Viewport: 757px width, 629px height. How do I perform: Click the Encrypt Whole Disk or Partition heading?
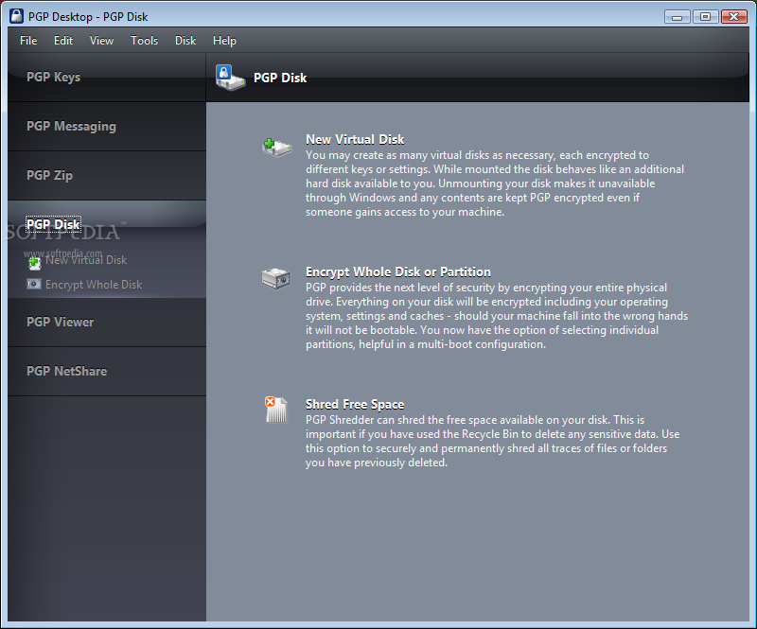click(398, 271)
